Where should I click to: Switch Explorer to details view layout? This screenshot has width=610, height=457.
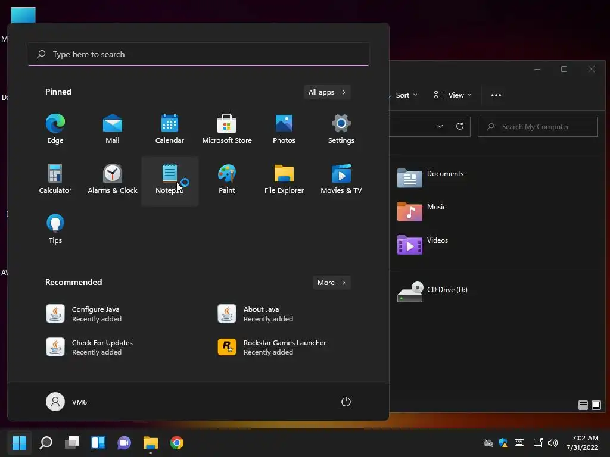(583, 405)
